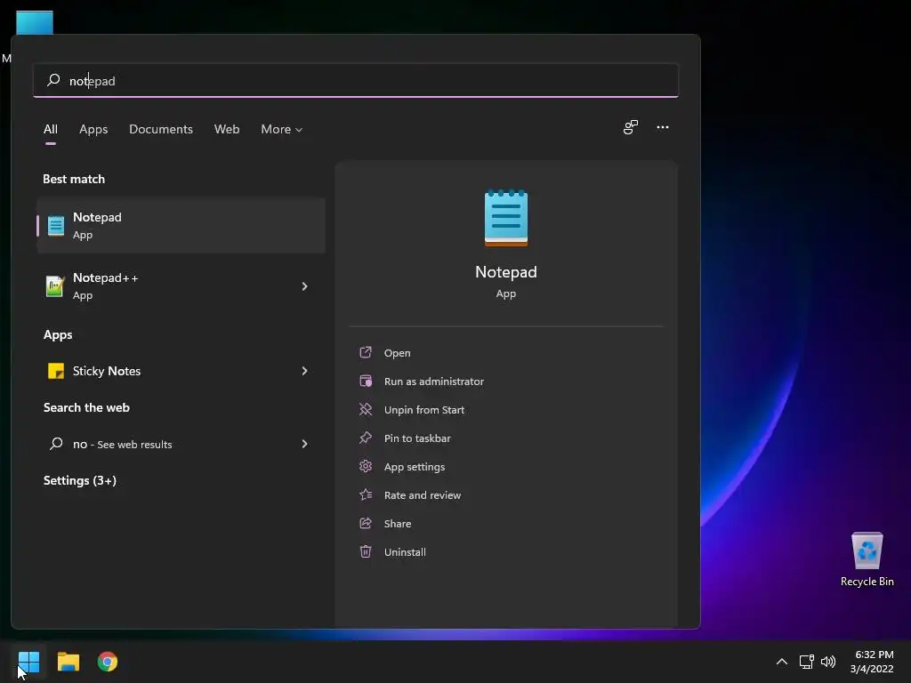The image size is (911, 683).
Task: Open File Explorer from the taskbar
Action: [x=68, y=662]
